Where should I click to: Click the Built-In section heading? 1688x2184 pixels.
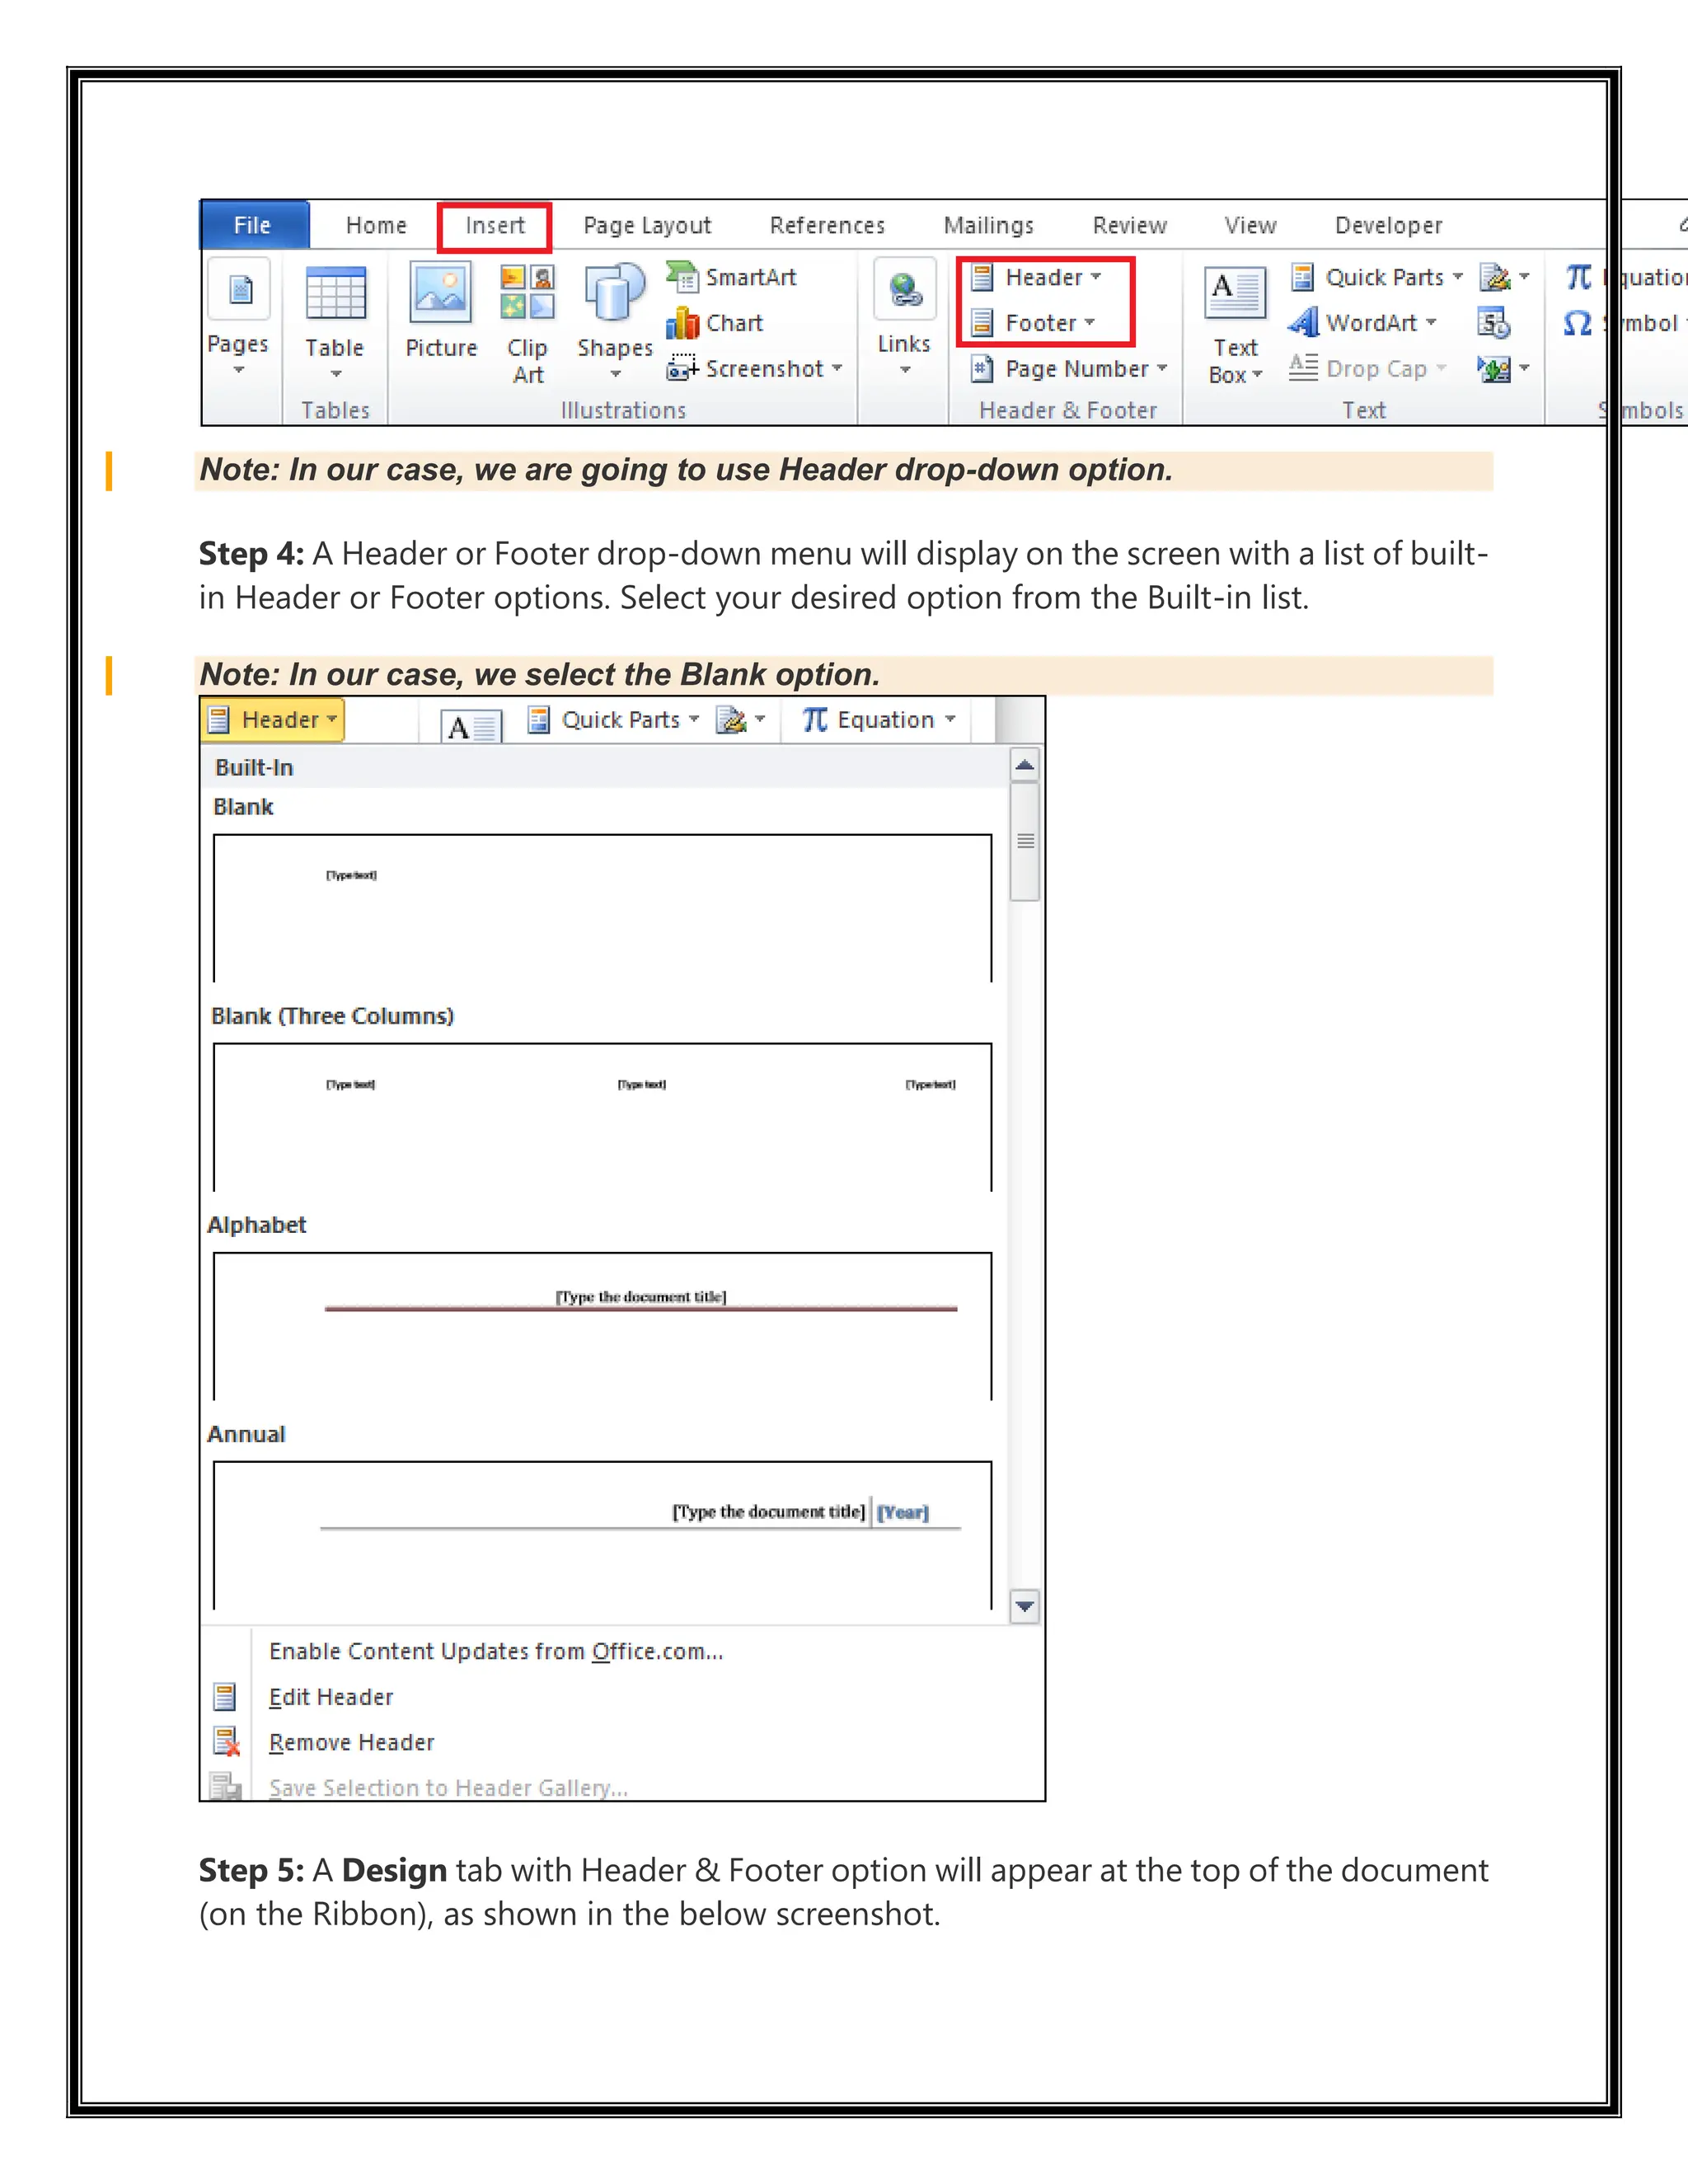point(254,768)
